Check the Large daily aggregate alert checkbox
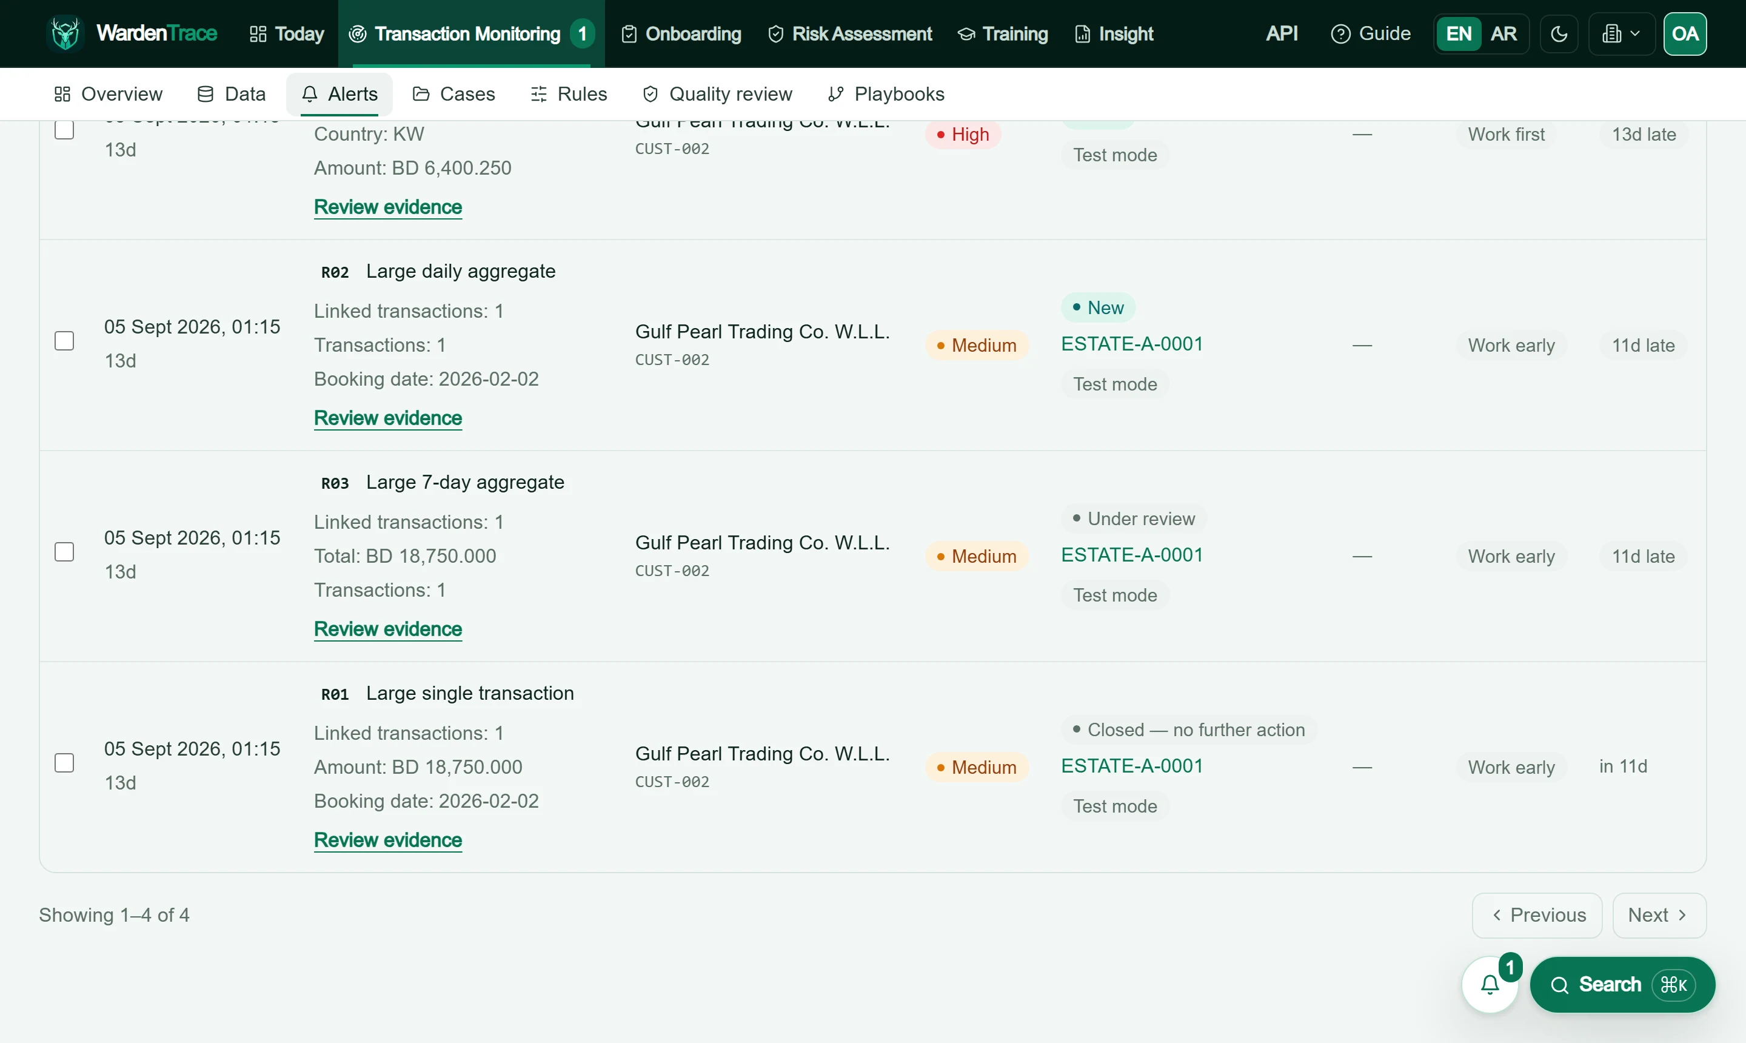 [x=65, y=341]
